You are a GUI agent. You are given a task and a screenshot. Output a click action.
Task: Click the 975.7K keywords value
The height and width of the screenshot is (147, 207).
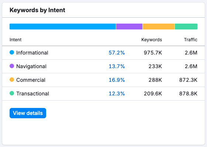(x=153, y=53)
